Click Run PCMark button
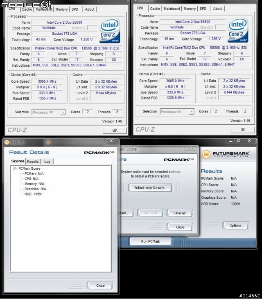Image resolution: width=262 pixels, height=299 pixels. click(x=151, y=241)
